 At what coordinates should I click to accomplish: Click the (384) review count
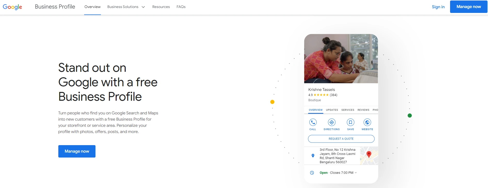point(333,95)
